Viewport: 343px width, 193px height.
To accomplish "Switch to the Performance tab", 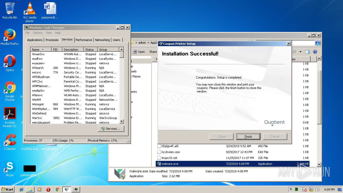I will pos(84,40).
